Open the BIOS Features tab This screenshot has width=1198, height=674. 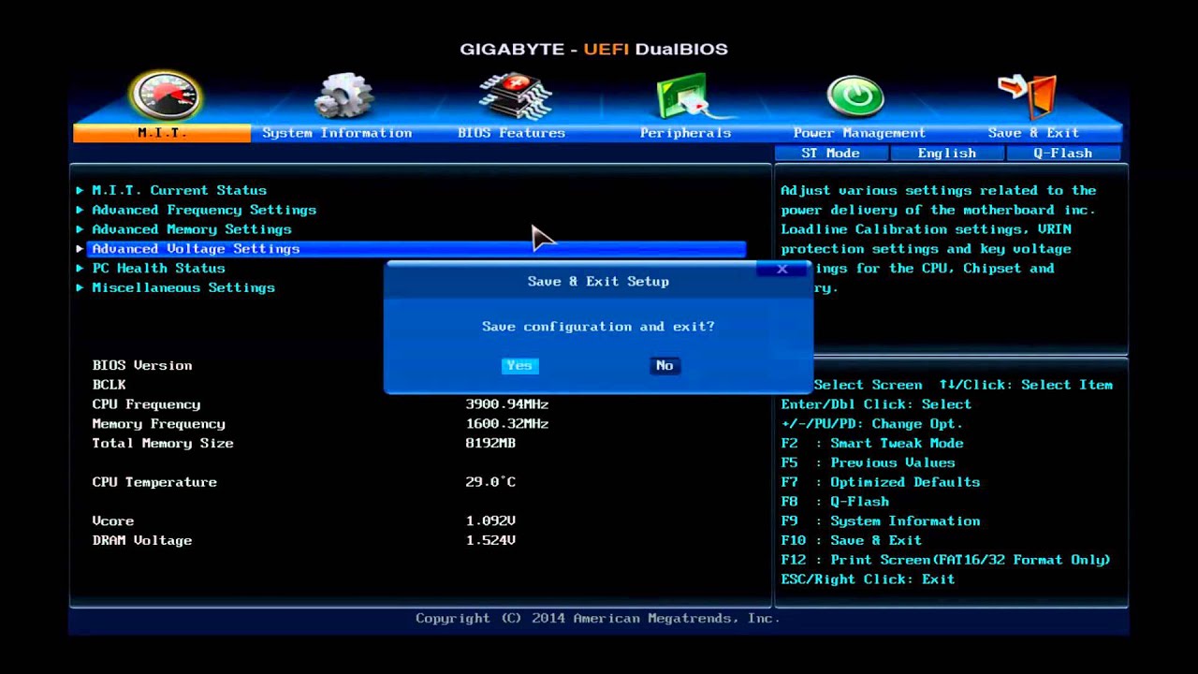click(511, 133)
